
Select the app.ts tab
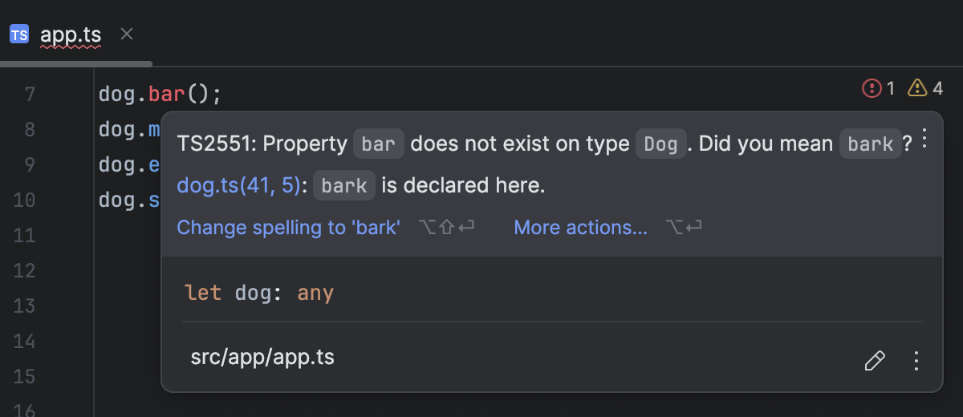(70, 34)
